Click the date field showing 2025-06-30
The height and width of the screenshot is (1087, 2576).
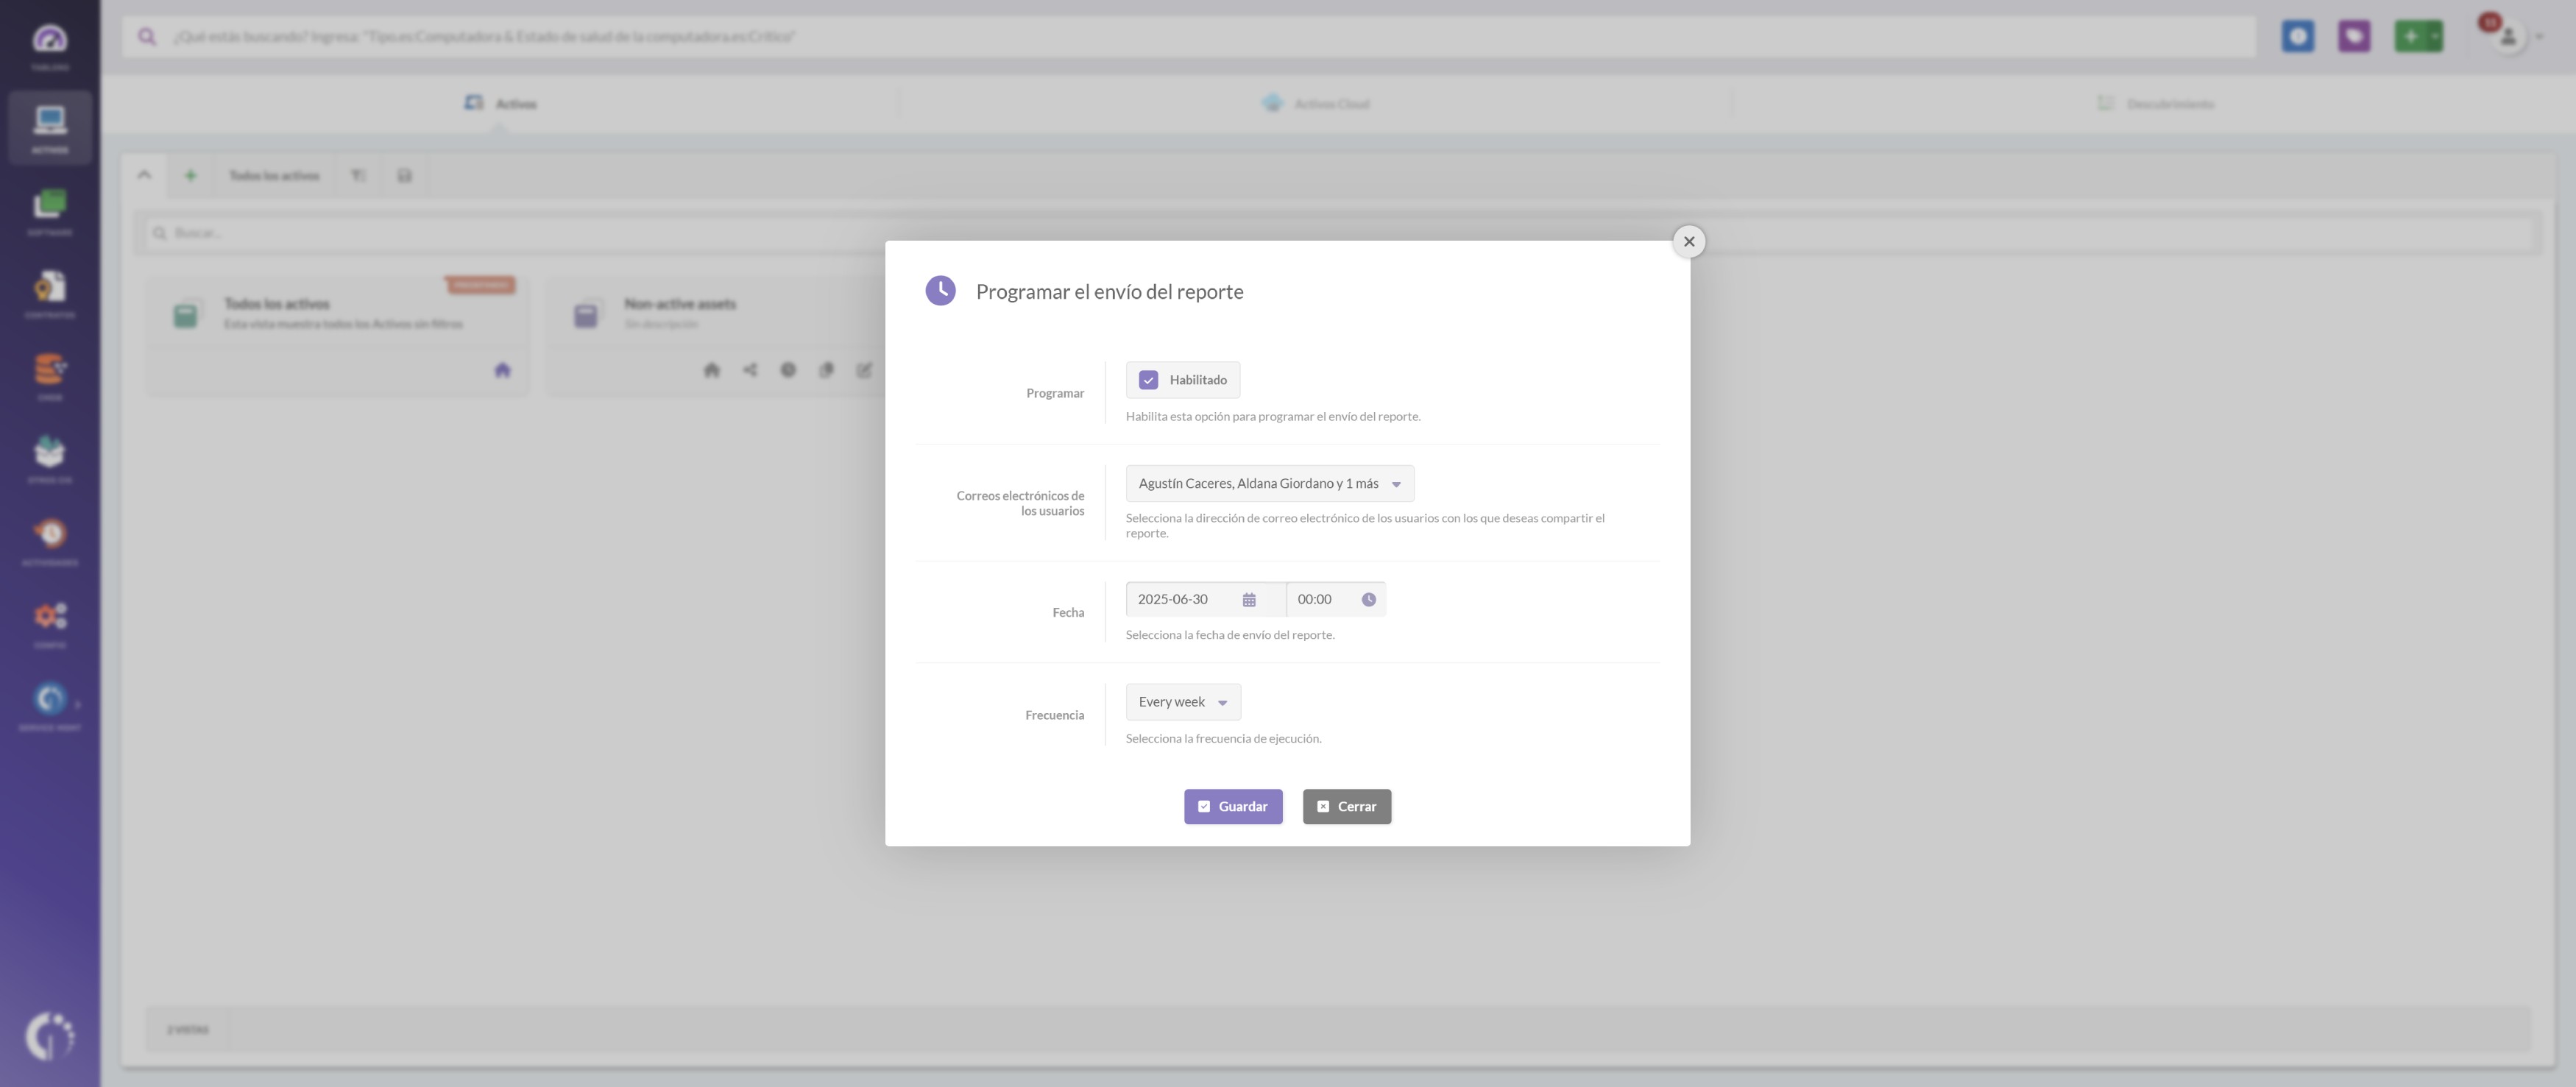(1205, 599)
